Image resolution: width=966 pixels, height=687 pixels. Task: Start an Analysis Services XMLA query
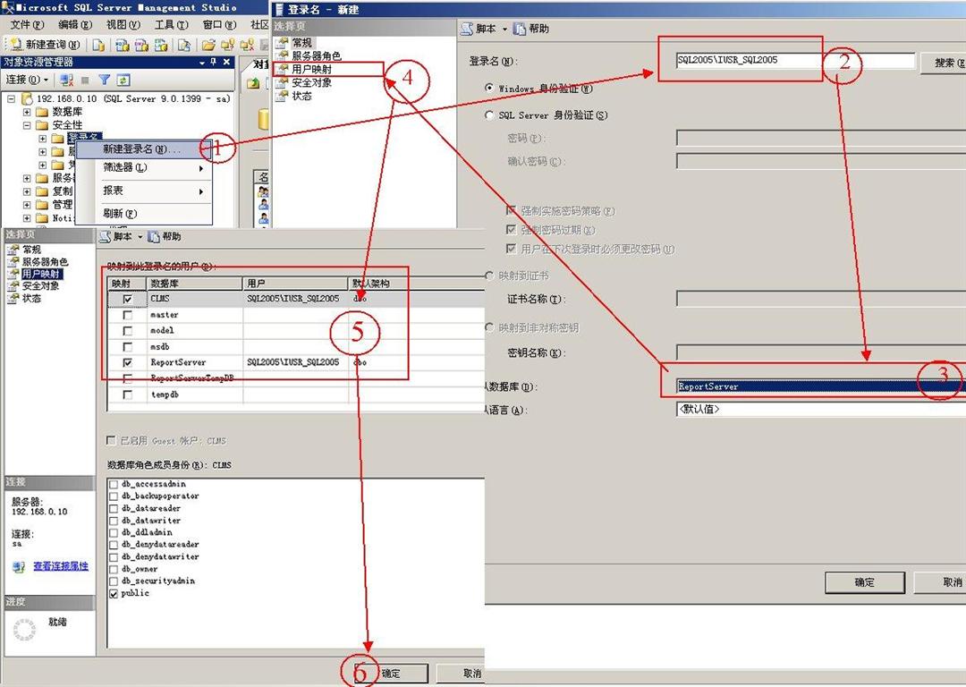point(161,45)
